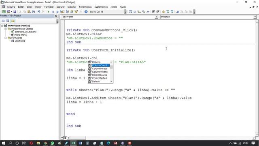Click List Properties/Methods edit toolbar icon
Image resolution: width=259 pixels, height=146 pixels.
(x=130, y=12)
